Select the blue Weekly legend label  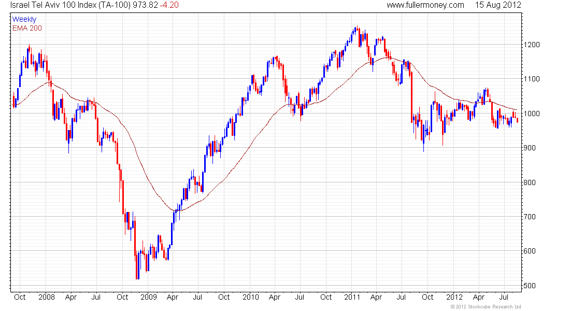24,19
